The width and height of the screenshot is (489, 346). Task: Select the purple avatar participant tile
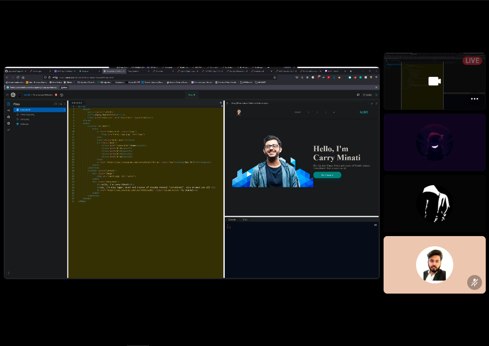(x=434, y=142)
